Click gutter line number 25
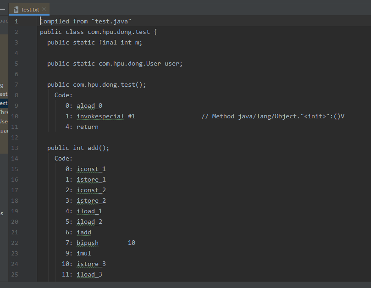 (x=15, y=275)
